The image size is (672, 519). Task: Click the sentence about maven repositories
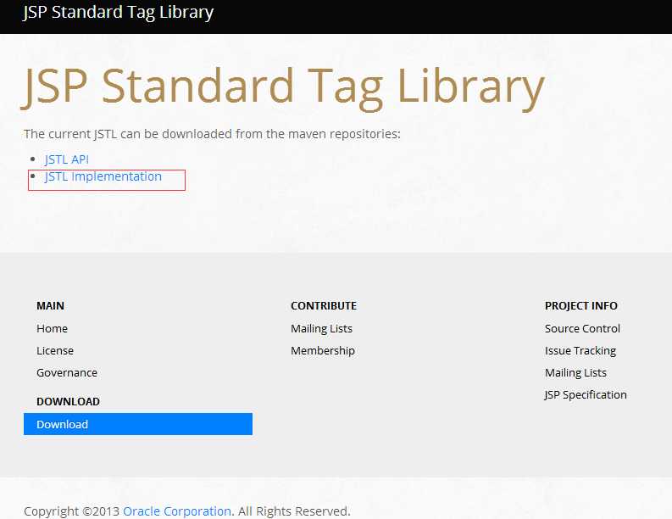coord(212,134)
